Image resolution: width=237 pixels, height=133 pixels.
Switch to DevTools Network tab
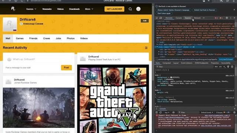197,18
